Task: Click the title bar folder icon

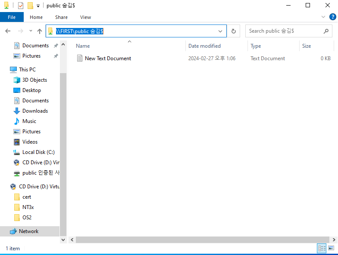Action: click(6, 5)
